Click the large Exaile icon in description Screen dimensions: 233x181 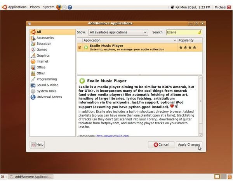coord(82,81)
